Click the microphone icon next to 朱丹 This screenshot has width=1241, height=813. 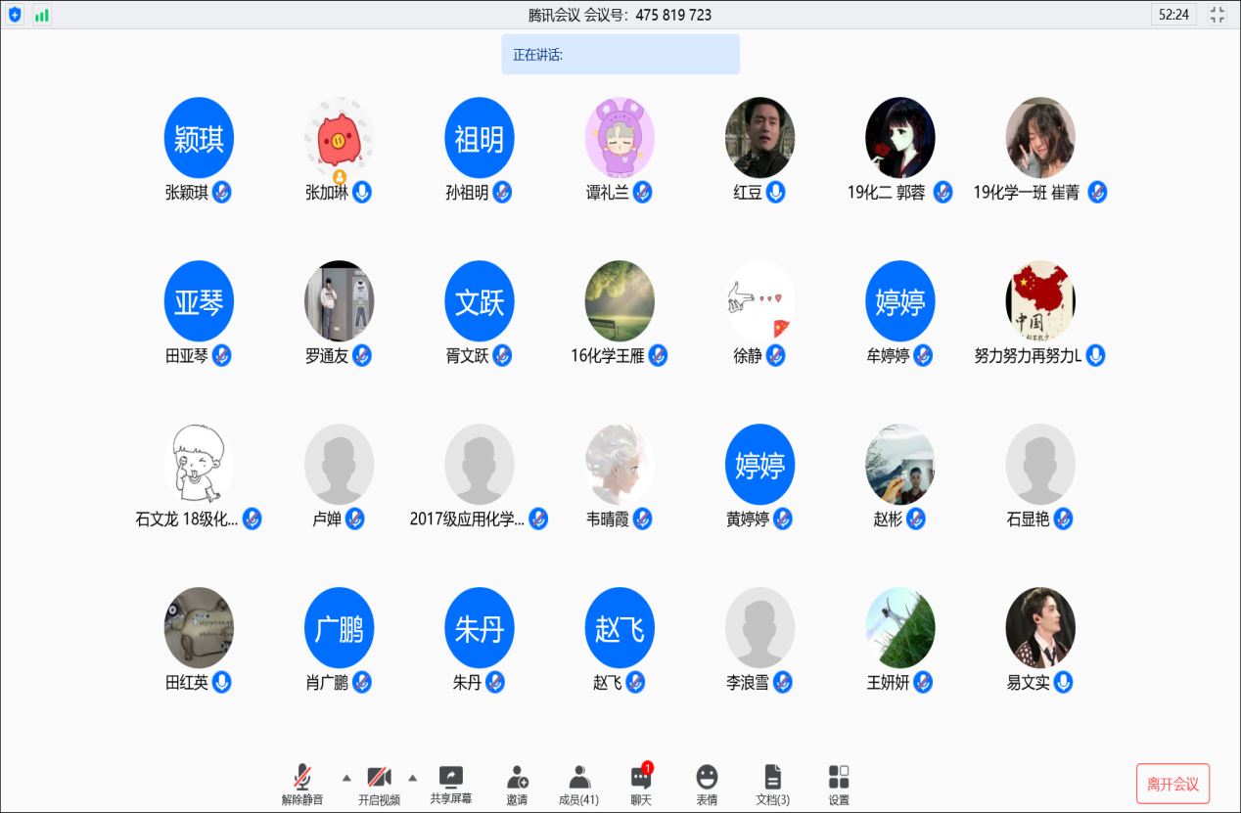pyautogui.click(x=495, y=682)
